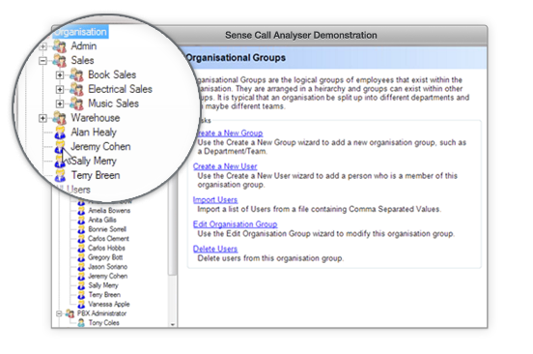Select Jason Soriano in the user list
The image size is (533, 354).
tap(108, 267)
